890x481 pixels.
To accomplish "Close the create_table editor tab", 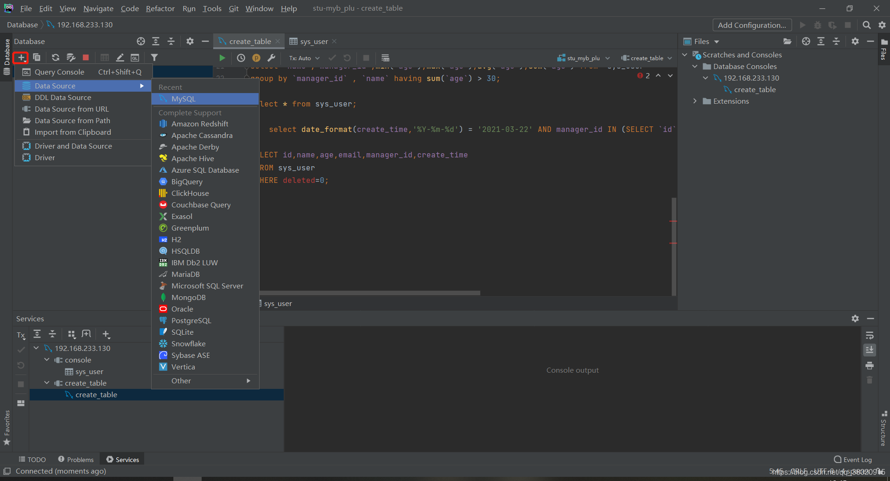I will pos(278,41).
